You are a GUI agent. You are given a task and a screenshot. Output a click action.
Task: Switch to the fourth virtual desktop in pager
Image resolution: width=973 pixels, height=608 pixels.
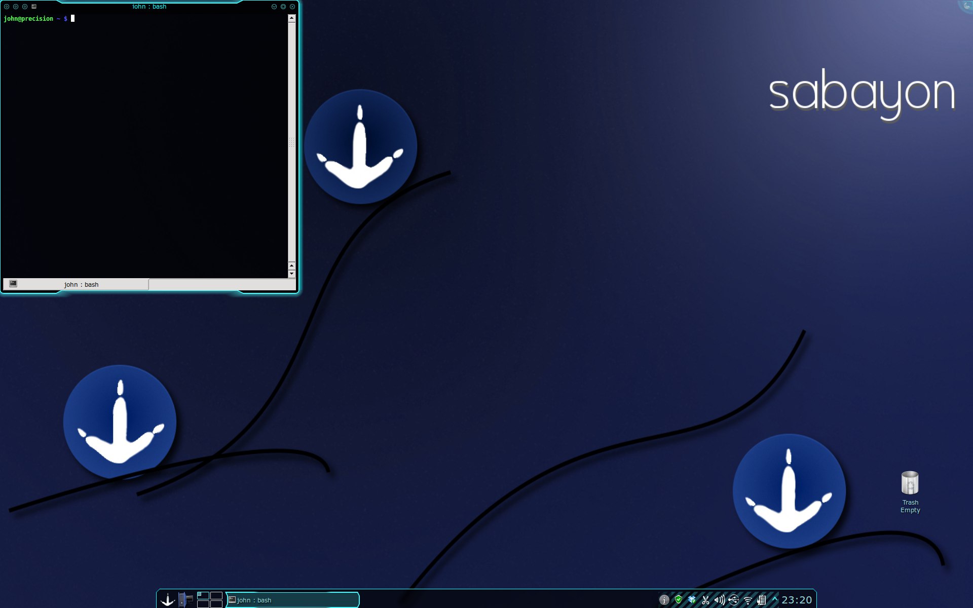[x=216, y=604]
